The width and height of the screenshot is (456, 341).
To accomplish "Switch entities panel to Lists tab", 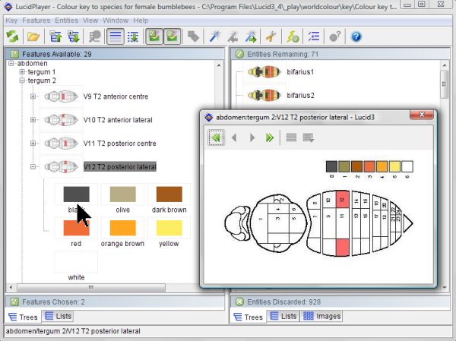I will tap(283, 316).
